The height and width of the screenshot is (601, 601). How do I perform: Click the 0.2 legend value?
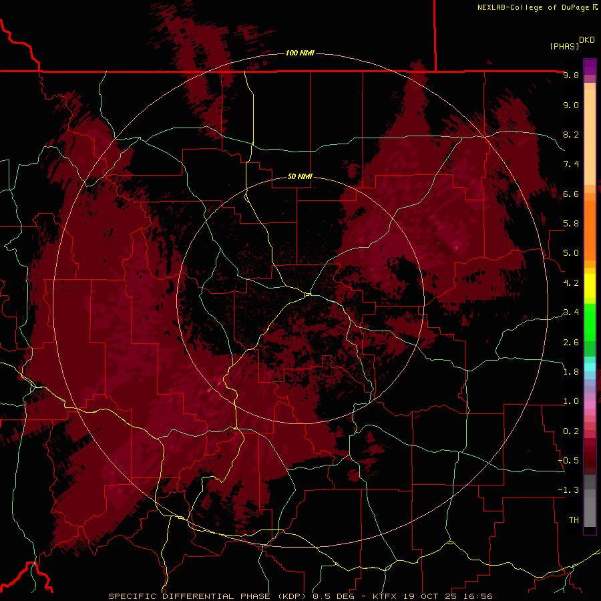coord(571,431)
